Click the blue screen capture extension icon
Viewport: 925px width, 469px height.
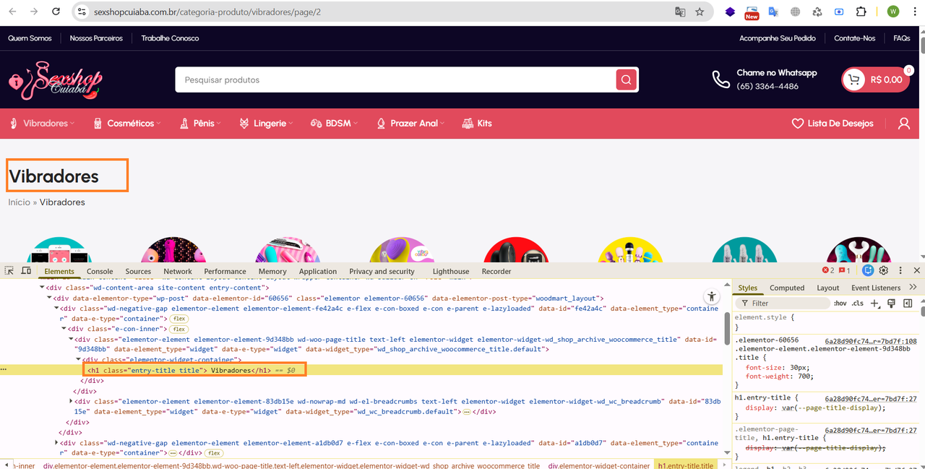pyautogui.click(x=839, y=12)
